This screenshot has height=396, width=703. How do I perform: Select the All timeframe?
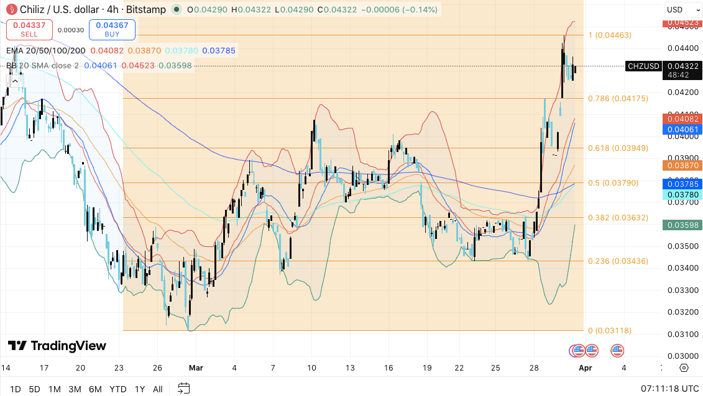tap(157, 389)
